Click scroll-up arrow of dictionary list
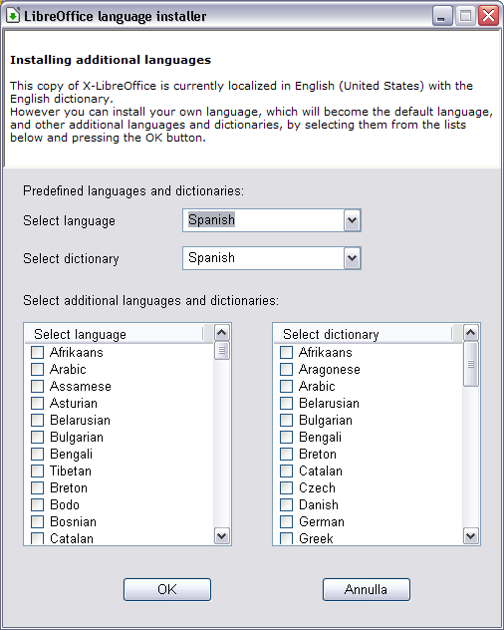The height and width of the screenshot is (630, 504). click(471, 332)
